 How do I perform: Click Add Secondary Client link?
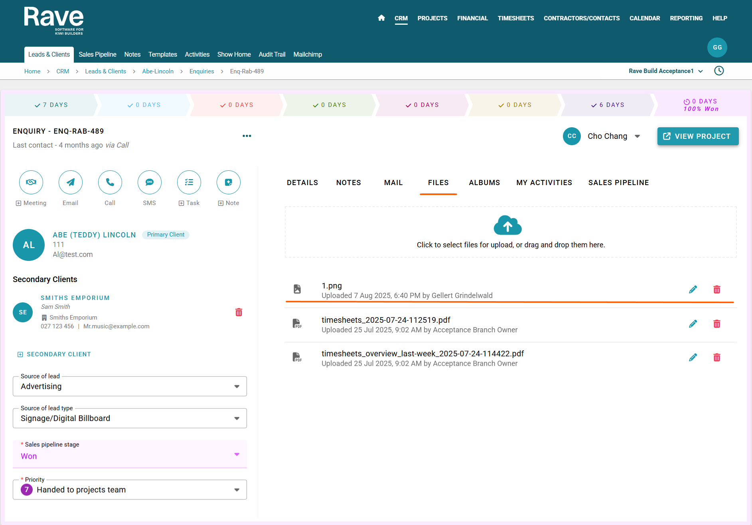point(54,354)
